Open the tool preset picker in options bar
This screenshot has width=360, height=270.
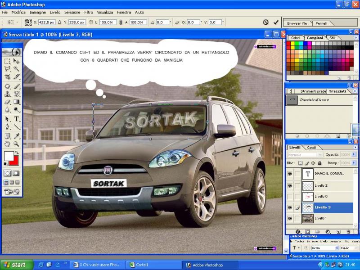pyautogui.click(x=13, y=22)
